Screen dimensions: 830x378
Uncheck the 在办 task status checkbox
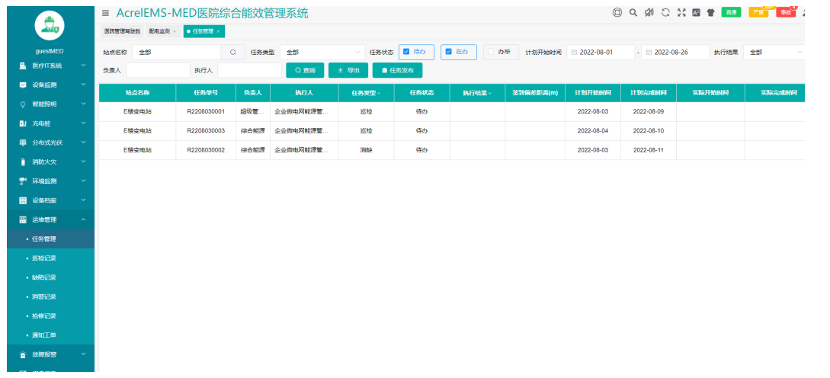tap(449, 52)
